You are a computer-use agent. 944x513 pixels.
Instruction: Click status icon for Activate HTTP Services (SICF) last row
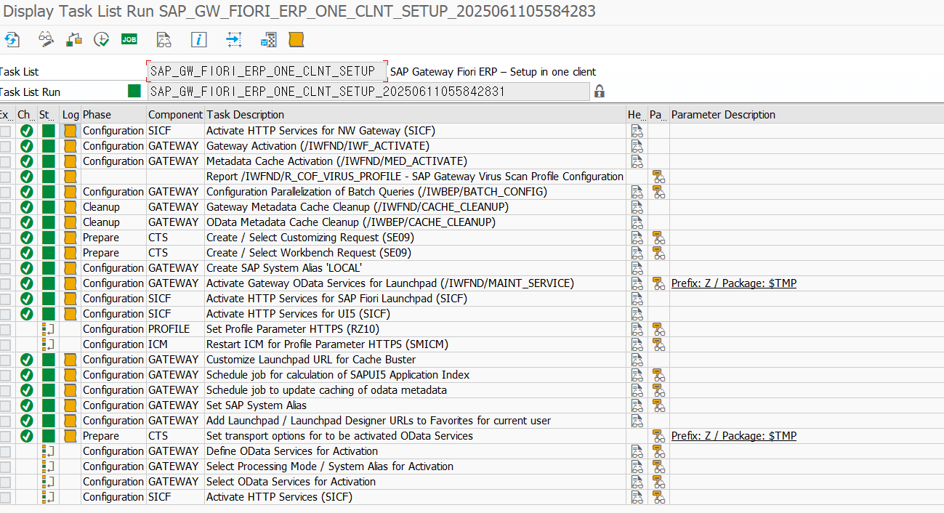48,497
